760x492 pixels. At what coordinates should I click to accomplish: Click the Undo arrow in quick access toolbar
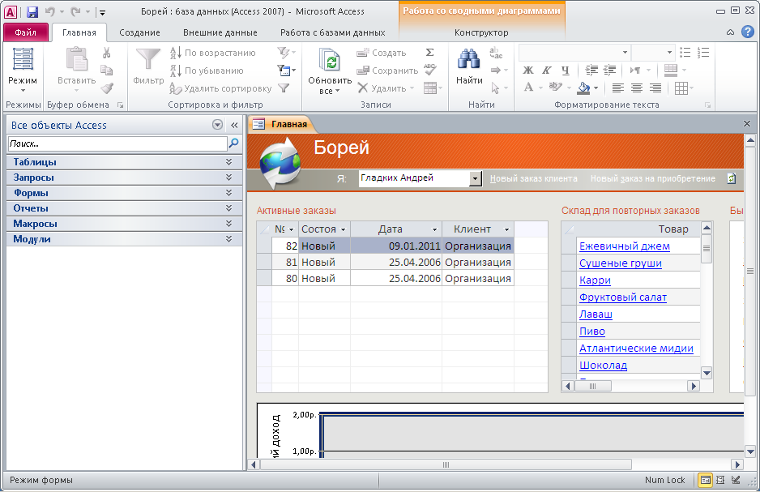coord(50,11)
